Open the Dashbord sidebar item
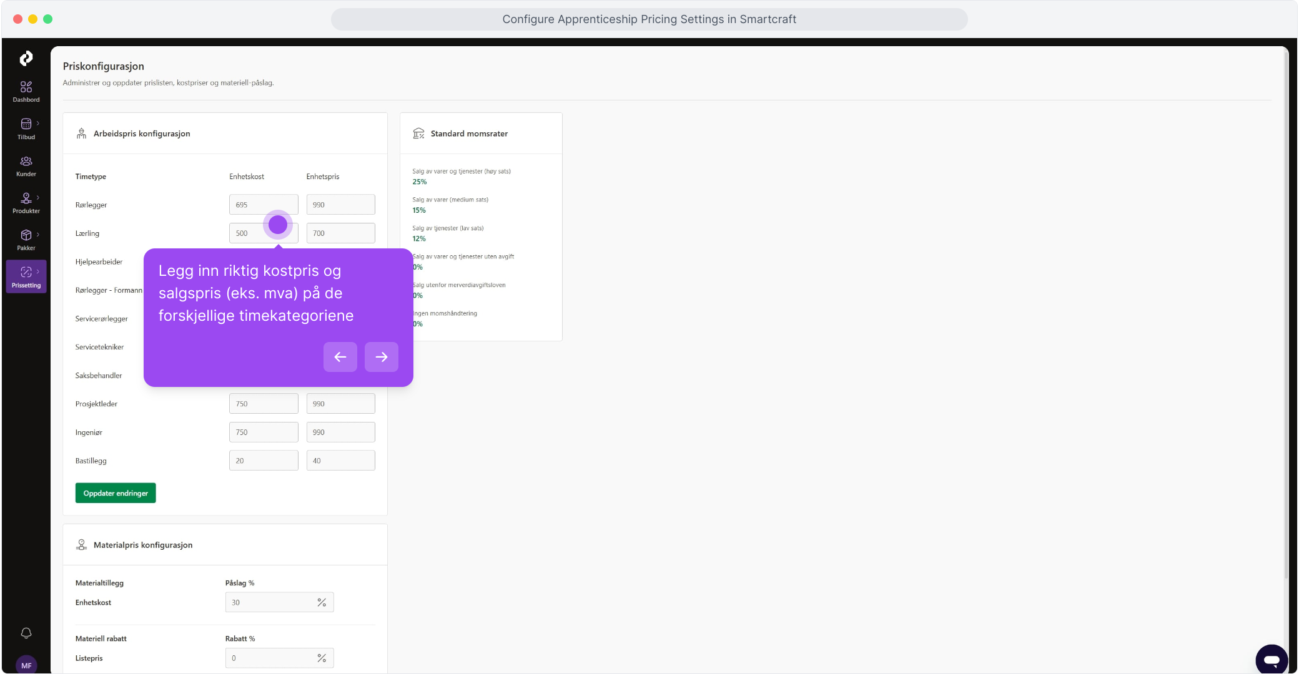Image resolution: width=1299 pixels, height=674 pixels. point(26,92)
